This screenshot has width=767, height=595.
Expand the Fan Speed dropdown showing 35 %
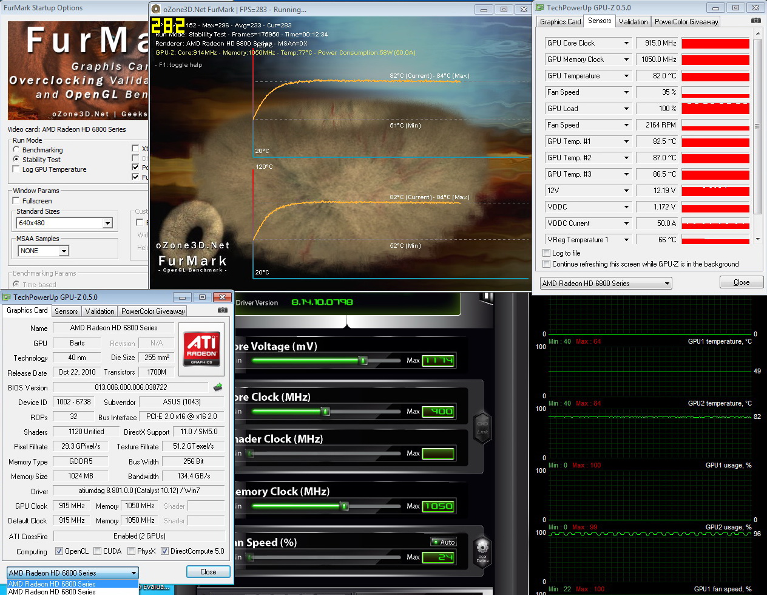click(x=626, y=92)
